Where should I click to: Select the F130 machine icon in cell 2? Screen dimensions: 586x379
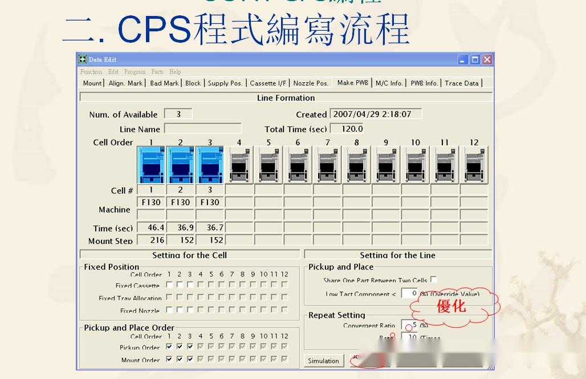[x=181, y=164]
